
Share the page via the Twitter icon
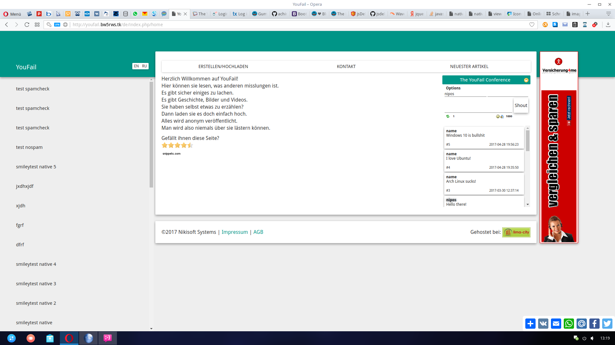607,324
